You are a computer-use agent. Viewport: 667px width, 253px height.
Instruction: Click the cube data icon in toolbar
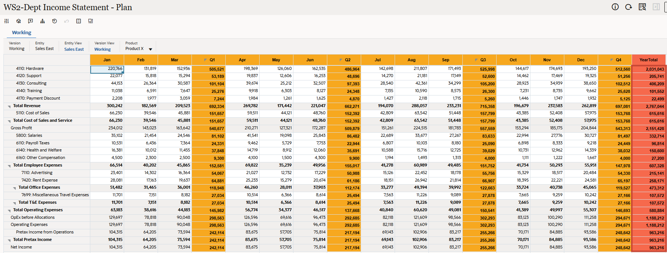pos(18,21)
